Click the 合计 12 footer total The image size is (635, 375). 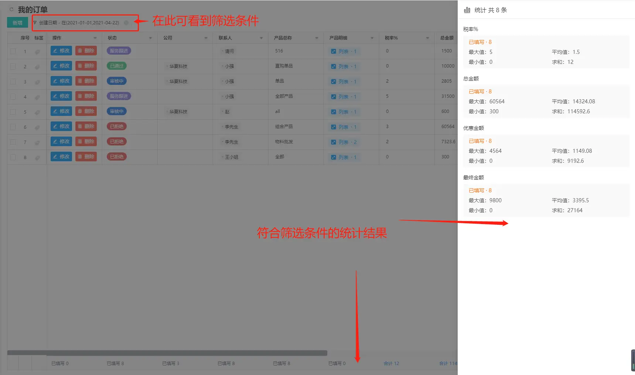[392, 364]
